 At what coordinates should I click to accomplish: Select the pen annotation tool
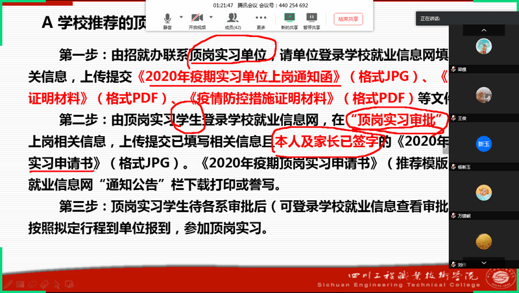[x=8, y=284]
